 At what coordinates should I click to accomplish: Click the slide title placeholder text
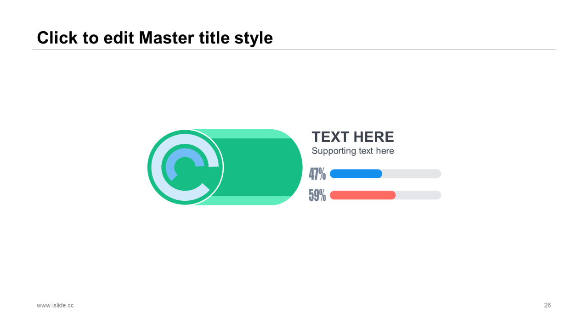pyautogui.click(x=155, y=38)
